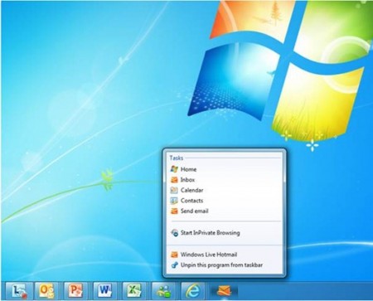Launch Internet Explorer from the taskbar
This screenshot has width=373, height=301.
tap(194, 291)
